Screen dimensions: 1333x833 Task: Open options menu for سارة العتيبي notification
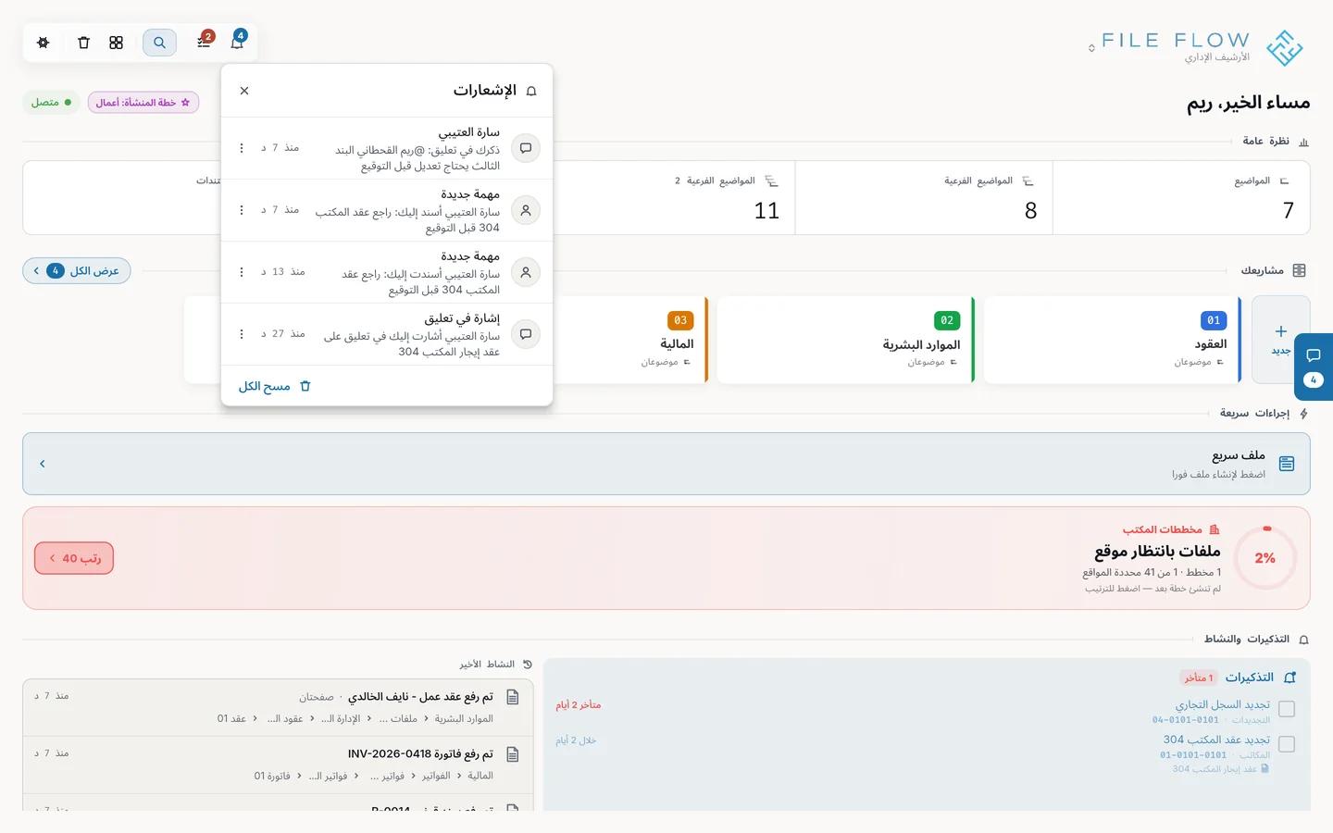click(242, 148)
